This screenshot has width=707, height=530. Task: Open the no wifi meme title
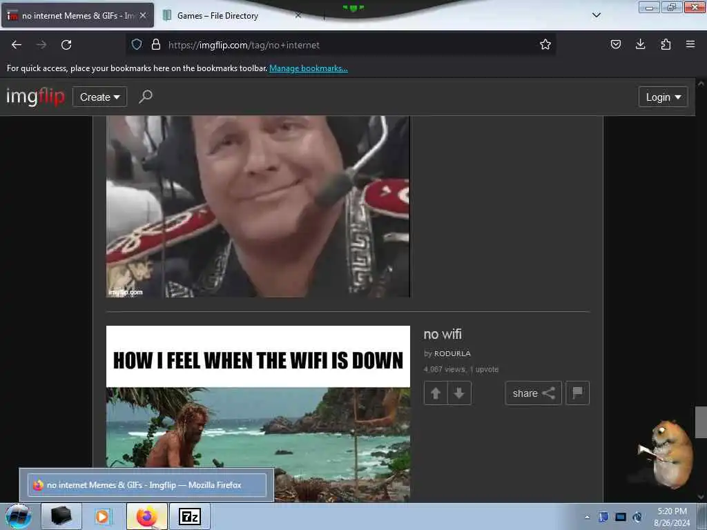pos(443,334)
